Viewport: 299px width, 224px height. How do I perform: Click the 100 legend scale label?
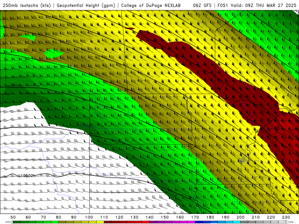pyautogui.click(x=89, y=217)
